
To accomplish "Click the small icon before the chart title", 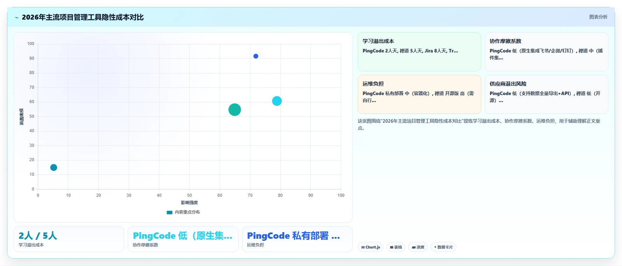I will [16, 17].
